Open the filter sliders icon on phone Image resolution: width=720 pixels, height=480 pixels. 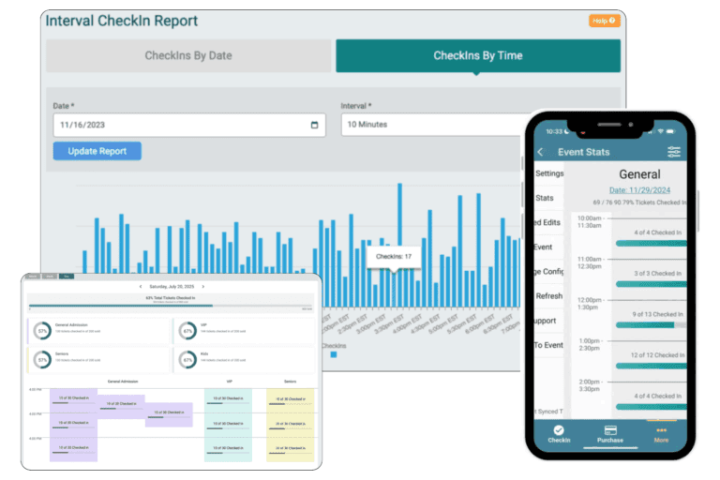(x=674, y=152)
